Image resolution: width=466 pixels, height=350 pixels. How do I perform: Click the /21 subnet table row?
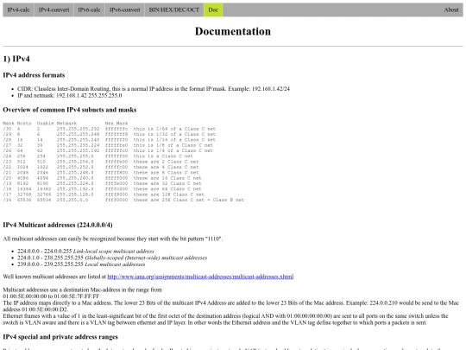[x=101, y=172]
